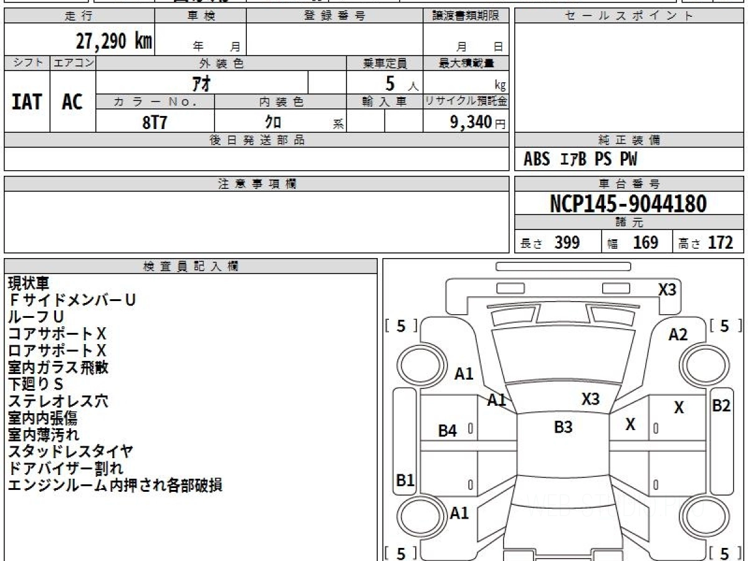This screenshot has height=561, width=748.
Task: Click the 車検 column header
Action: (x=201, y=16)
